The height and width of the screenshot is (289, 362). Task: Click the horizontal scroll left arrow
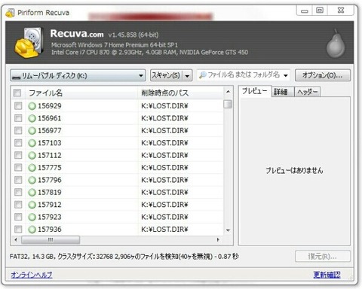click(16, 239)
